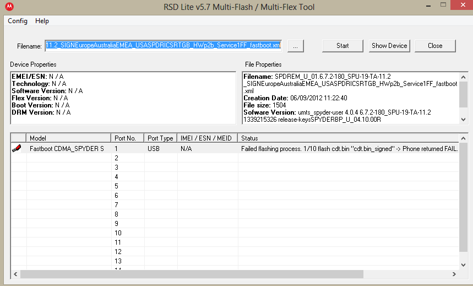Screen dimensions: 473x286
Task: Click the Flex Version: N / A line
Action: click(x=40, y=98)
